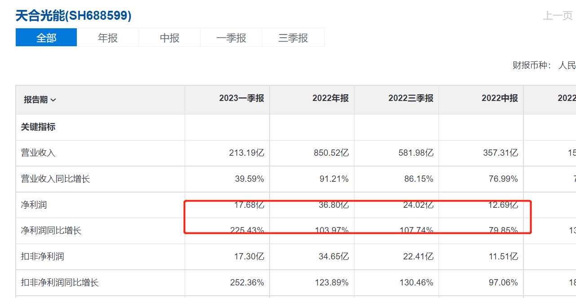
Task: Switch to the 年报 tab
Action: click(x=108, y=38)
